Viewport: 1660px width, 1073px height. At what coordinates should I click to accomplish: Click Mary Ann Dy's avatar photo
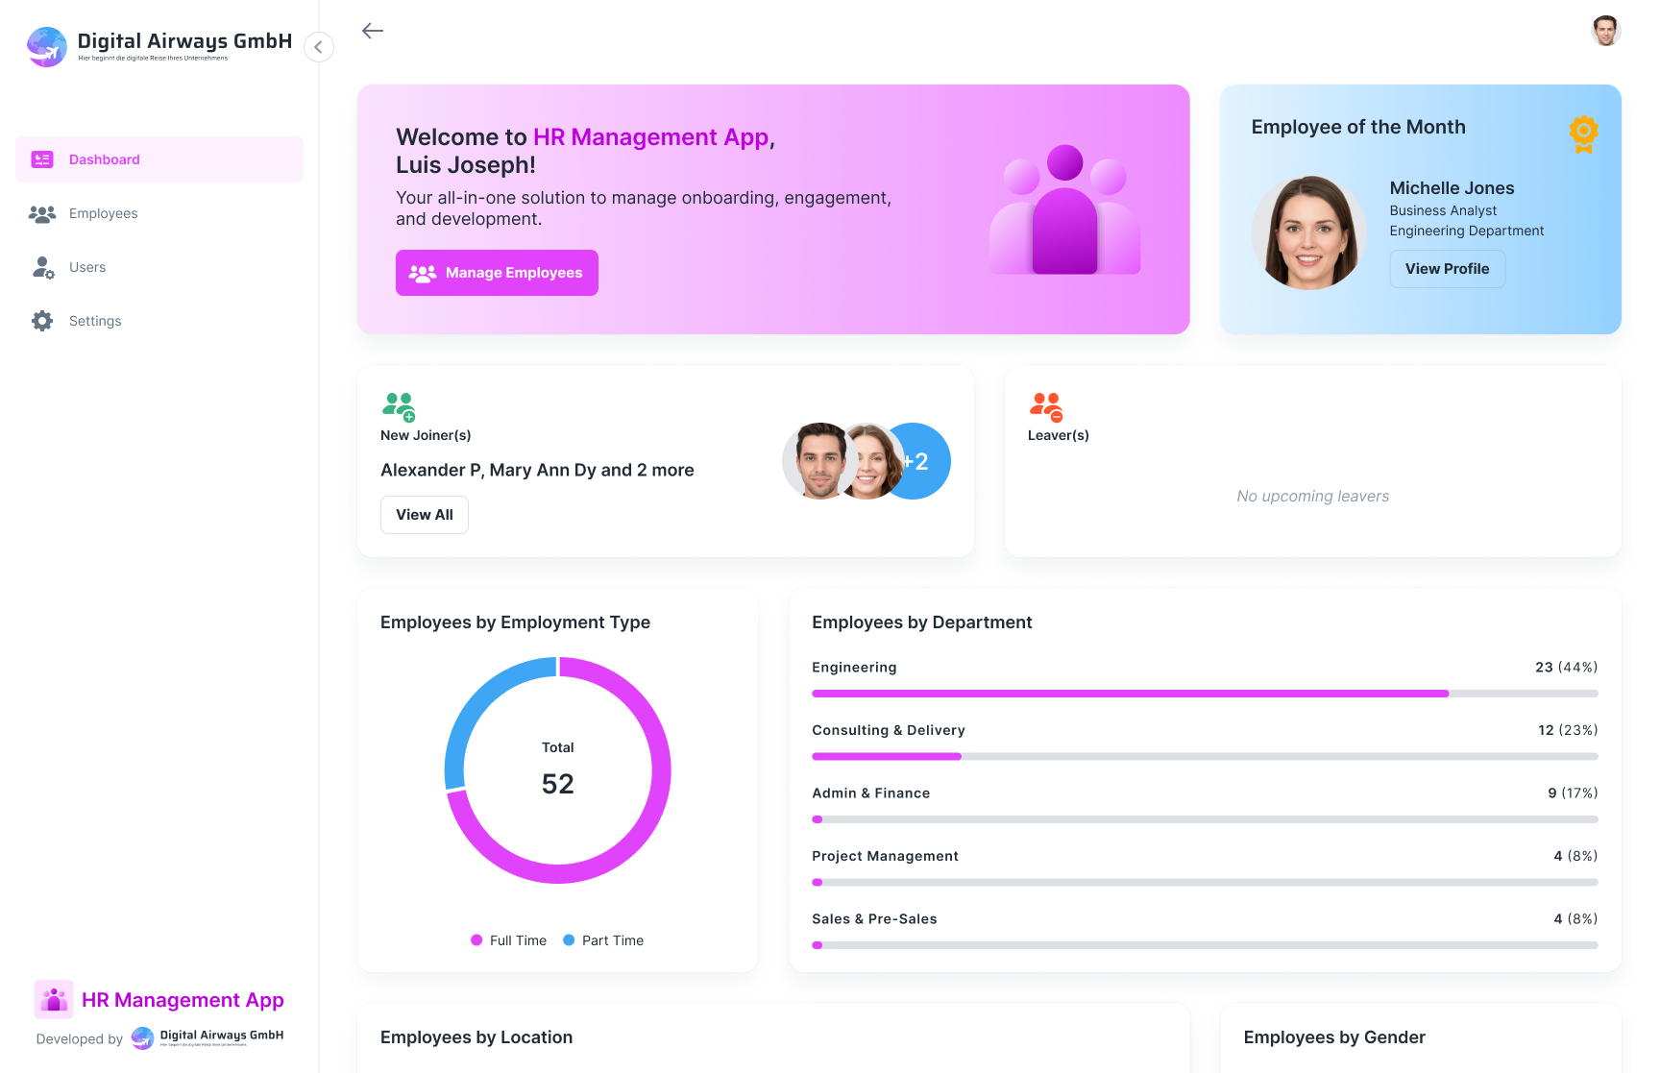coord(872,461)
